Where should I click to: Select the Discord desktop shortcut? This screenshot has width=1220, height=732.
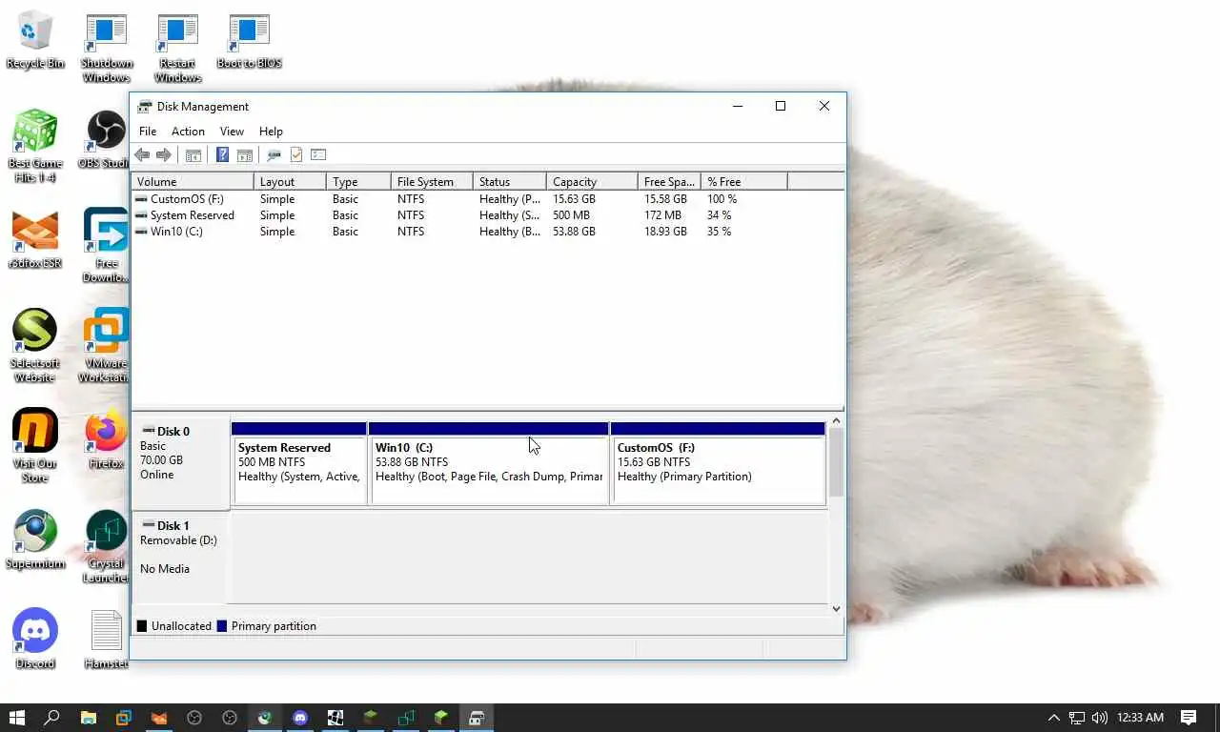(x=35, y=639)
